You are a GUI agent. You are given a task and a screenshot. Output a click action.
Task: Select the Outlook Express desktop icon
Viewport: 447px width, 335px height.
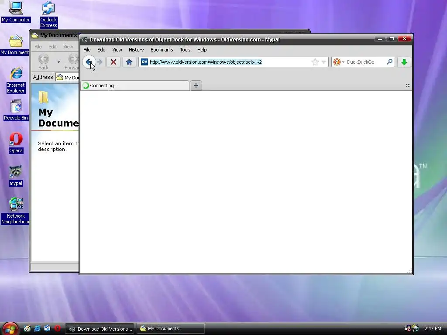click(x=48, y=15)
